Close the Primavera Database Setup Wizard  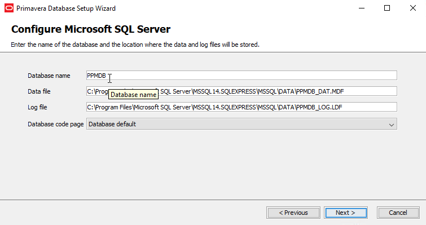[413, 8]
